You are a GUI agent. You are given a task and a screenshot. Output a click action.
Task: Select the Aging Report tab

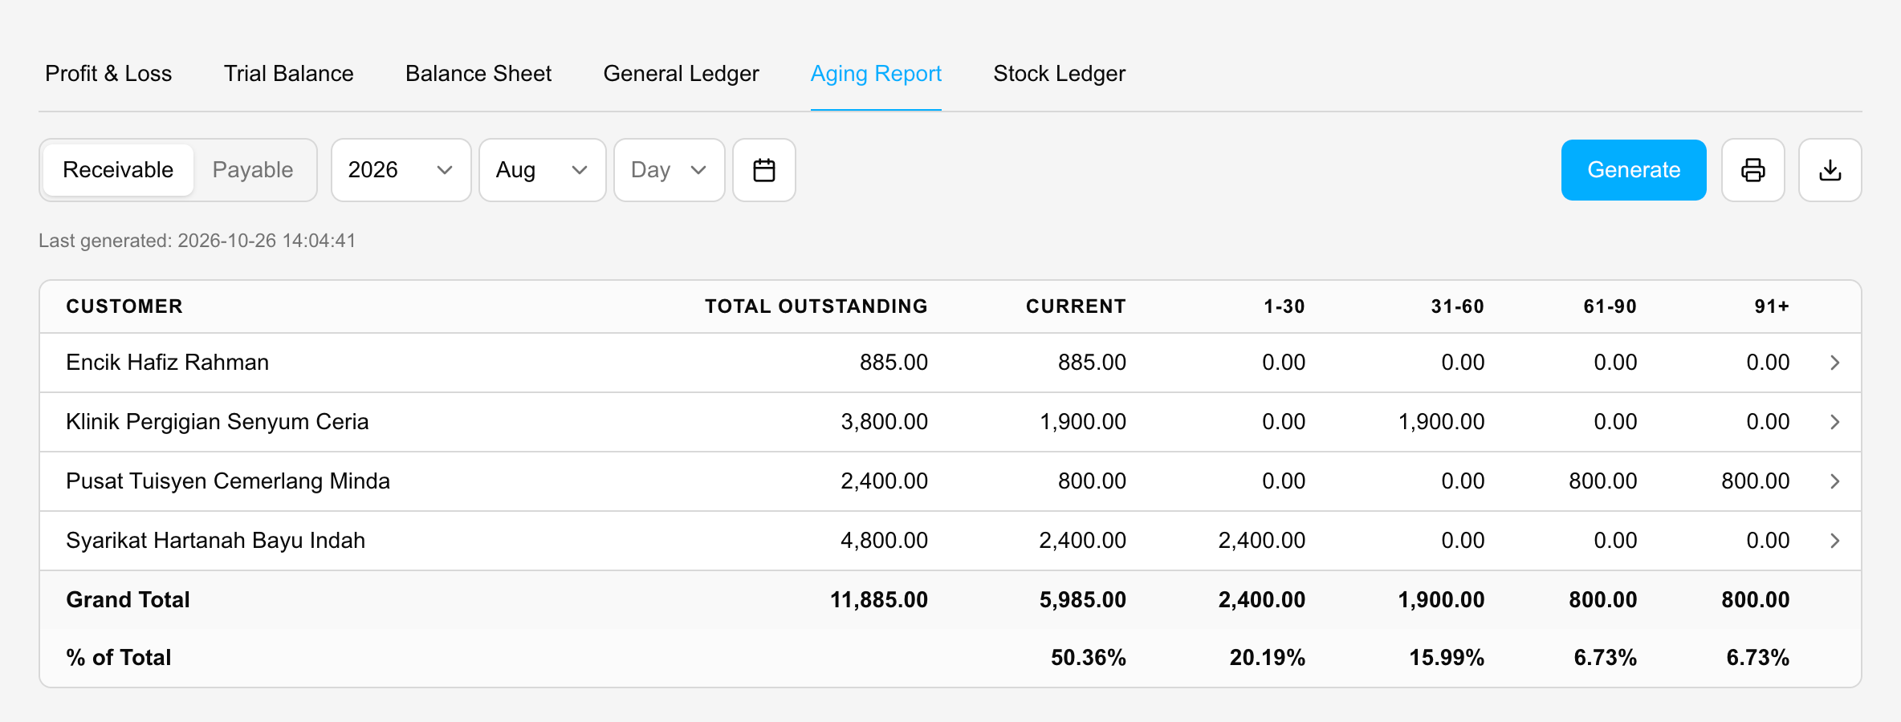point(876,74)
